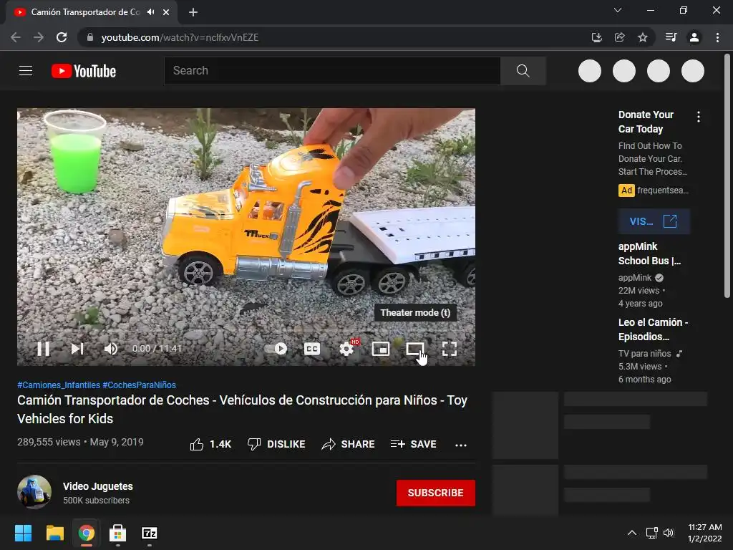Open the ad options three-dot menu
The width and height of the screenshot is (733, 550).
tap(699, 117)
